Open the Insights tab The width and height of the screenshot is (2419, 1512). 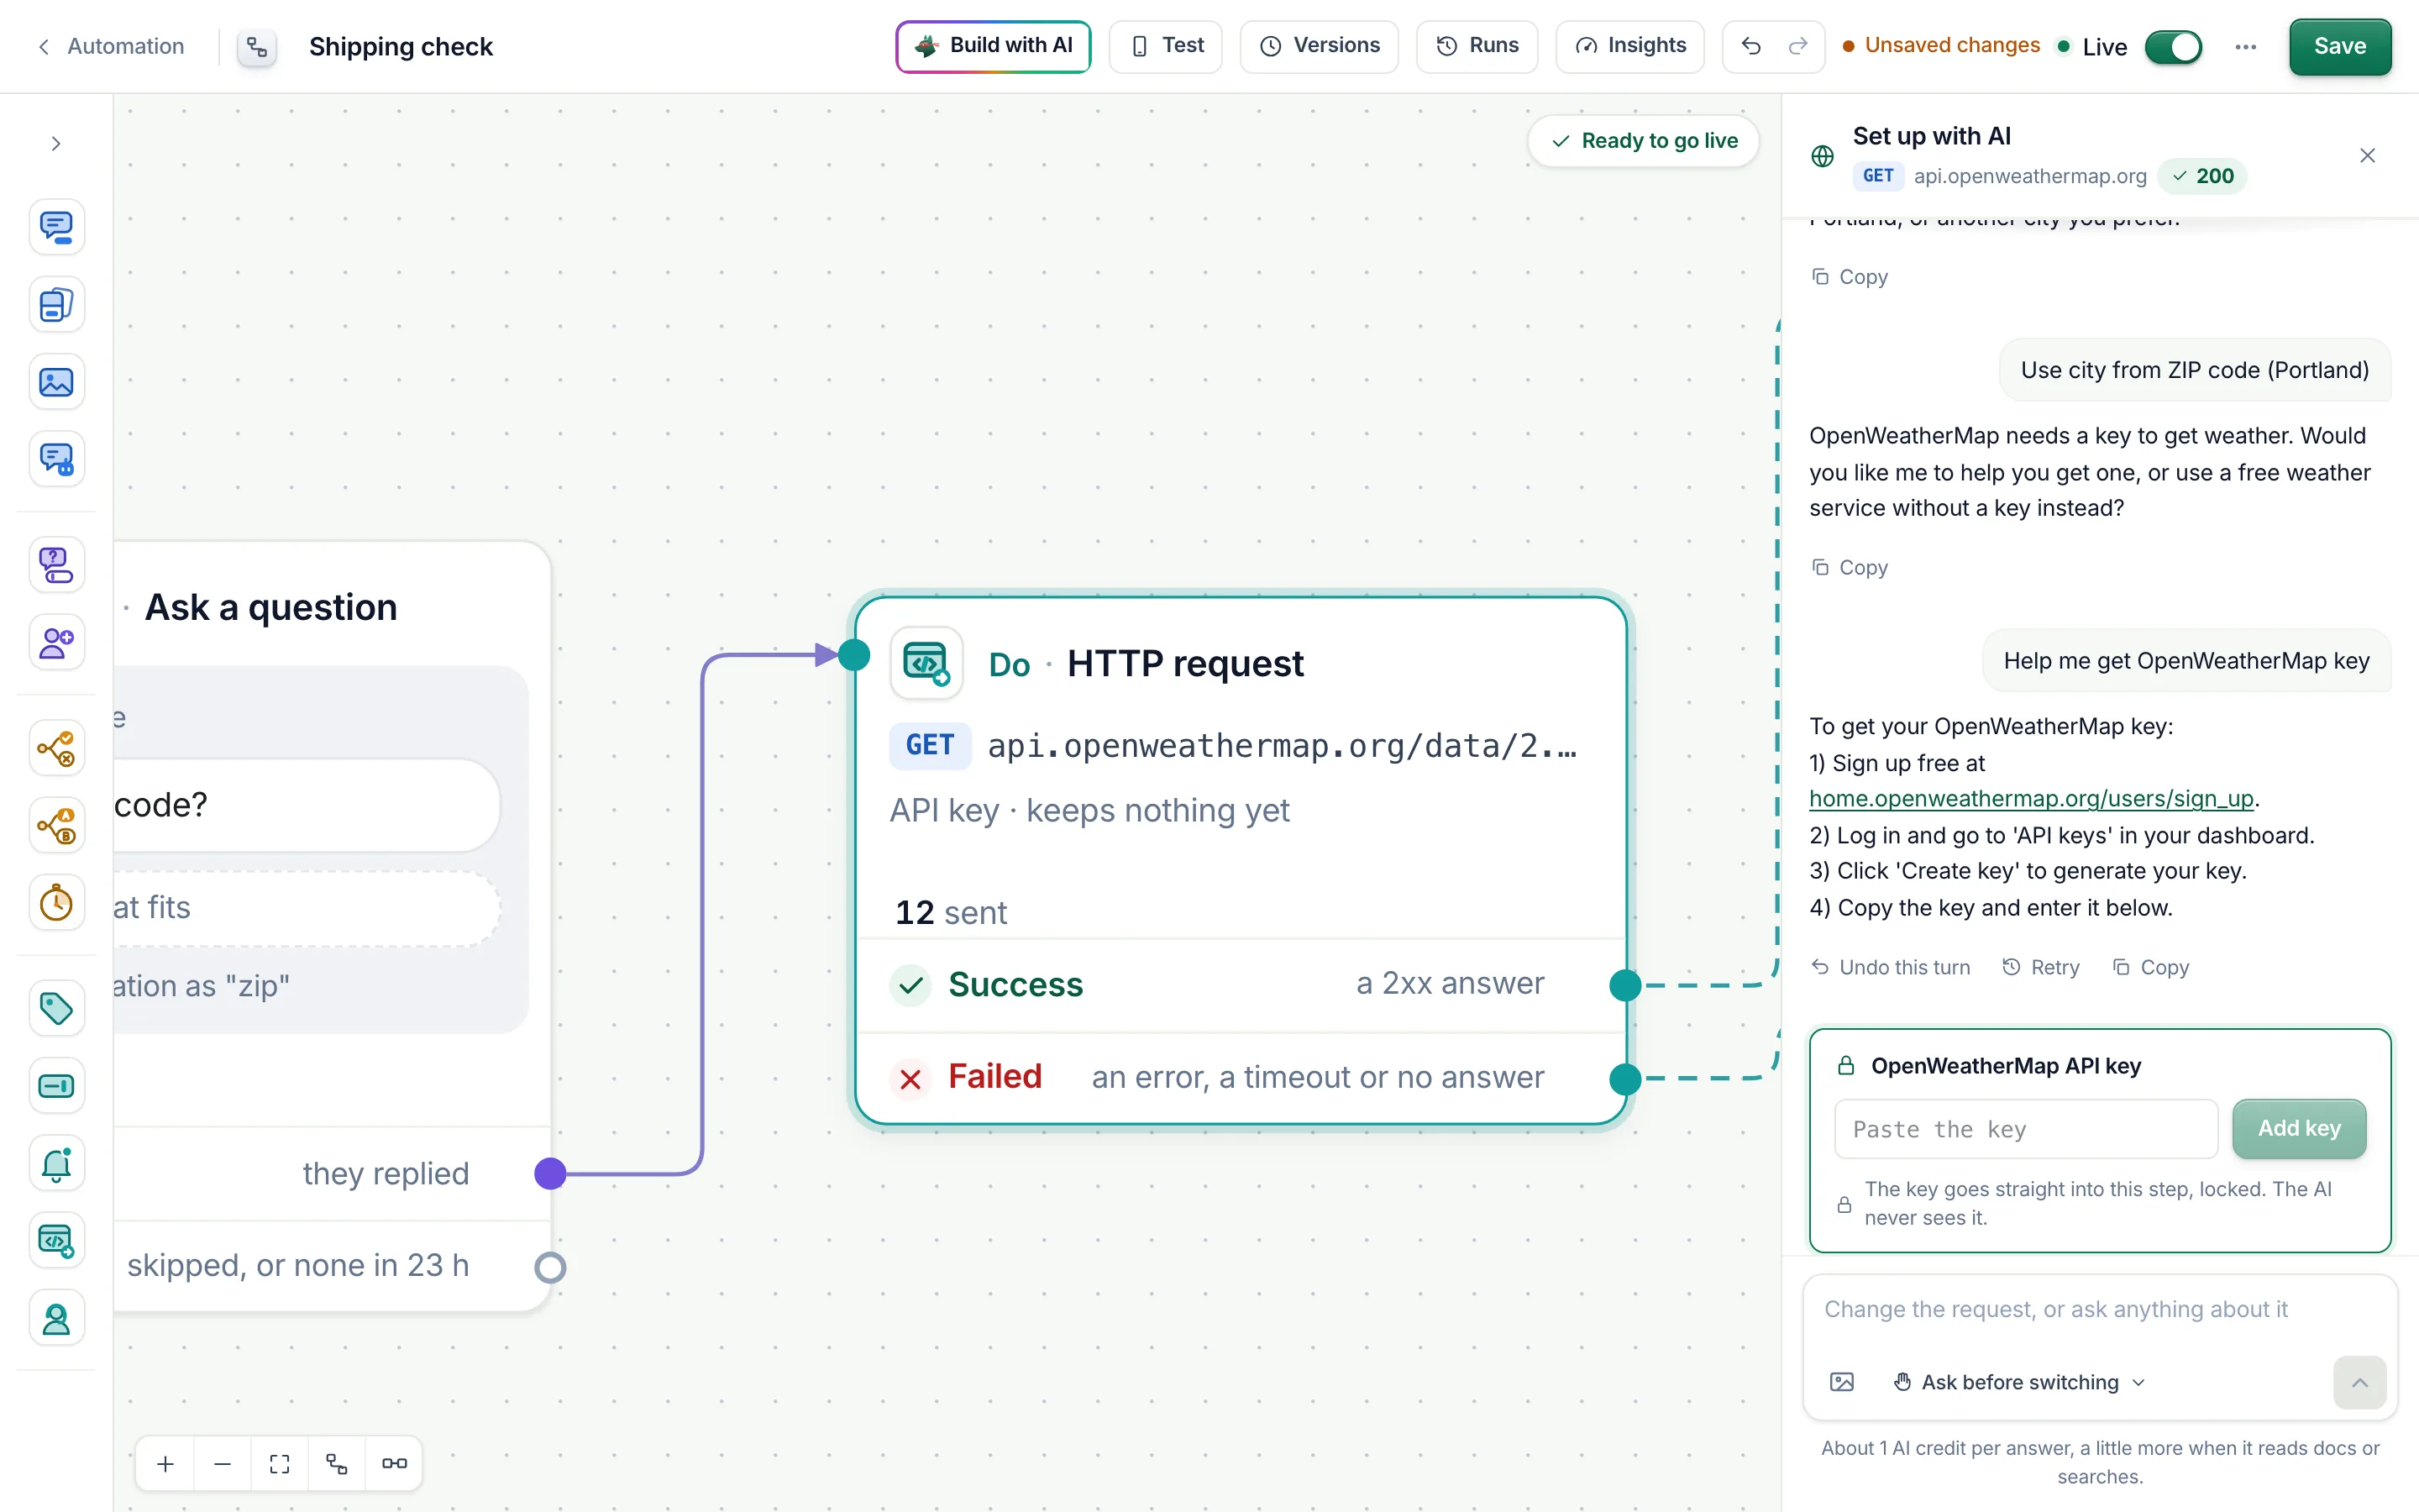1630,46
